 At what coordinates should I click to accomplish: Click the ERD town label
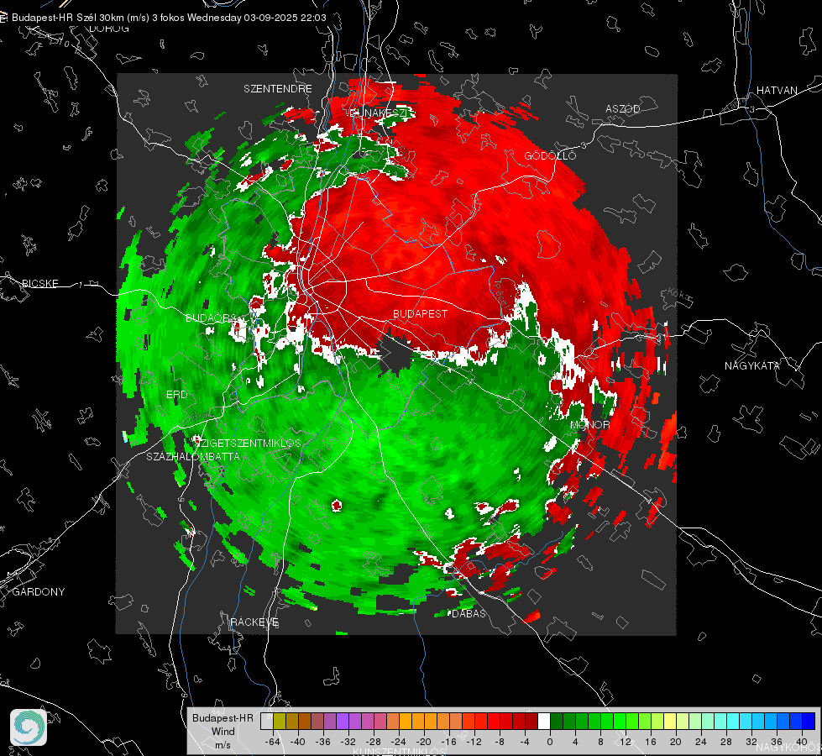point(176,395)
